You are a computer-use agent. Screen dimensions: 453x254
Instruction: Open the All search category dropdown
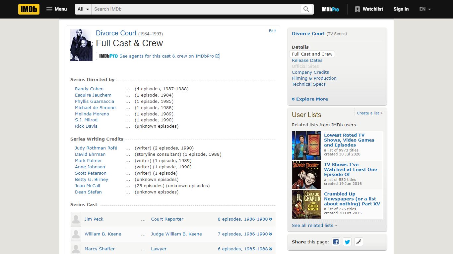pos(83,9)
